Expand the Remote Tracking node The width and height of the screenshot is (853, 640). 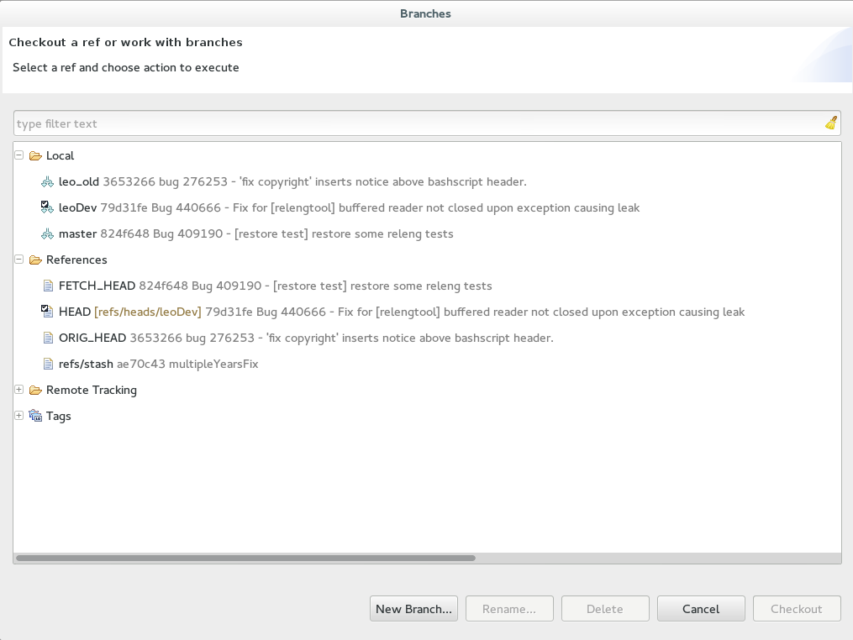19,390
